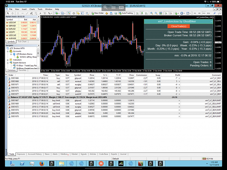Open the templates dropdown
Screen dimensions: 227x170
coord(190,13)
